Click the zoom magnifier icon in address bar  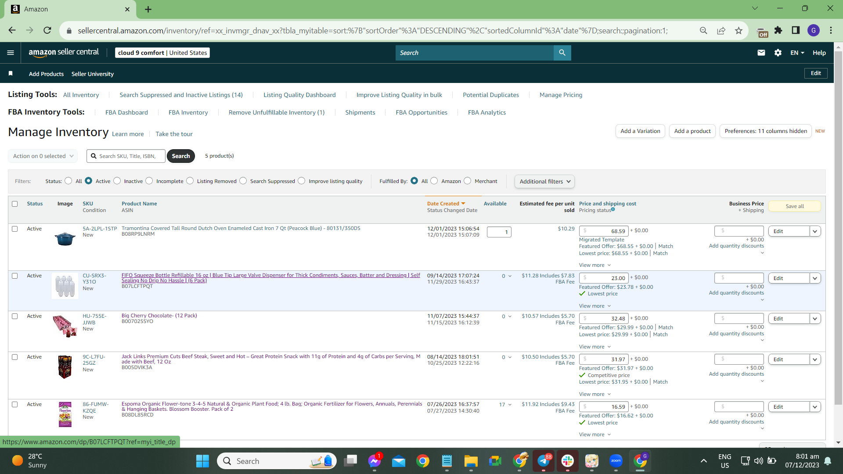pyautogui.click(x=703, y=30)
